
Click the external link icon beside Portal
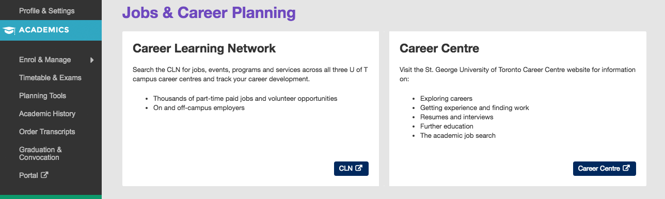(x=44, y=175)
